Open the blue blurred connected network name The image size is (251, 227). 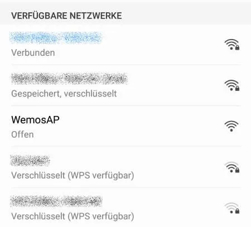(x=56, y=37)
